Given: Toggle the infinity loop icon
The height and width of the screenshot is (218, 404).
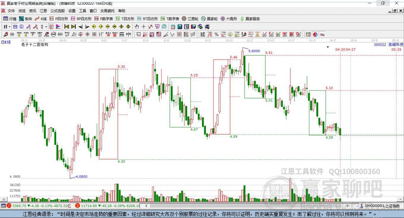Looking at the screenshot, I should tap(322, 35).
